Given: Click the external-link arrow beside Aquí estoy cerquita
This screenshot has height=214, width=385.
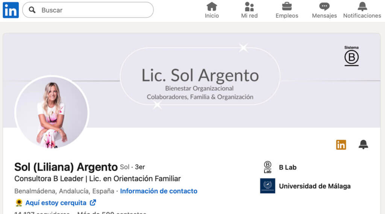Looking at the screenshot, I should click(x=93, y=203).
